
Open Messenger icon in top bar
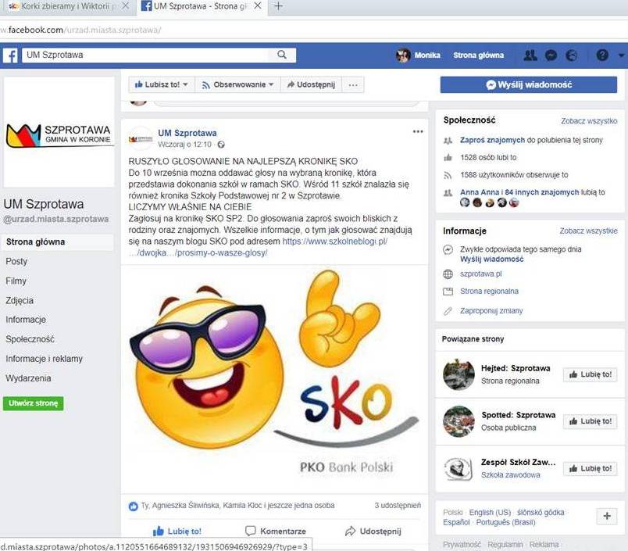[x=551, y=55]
